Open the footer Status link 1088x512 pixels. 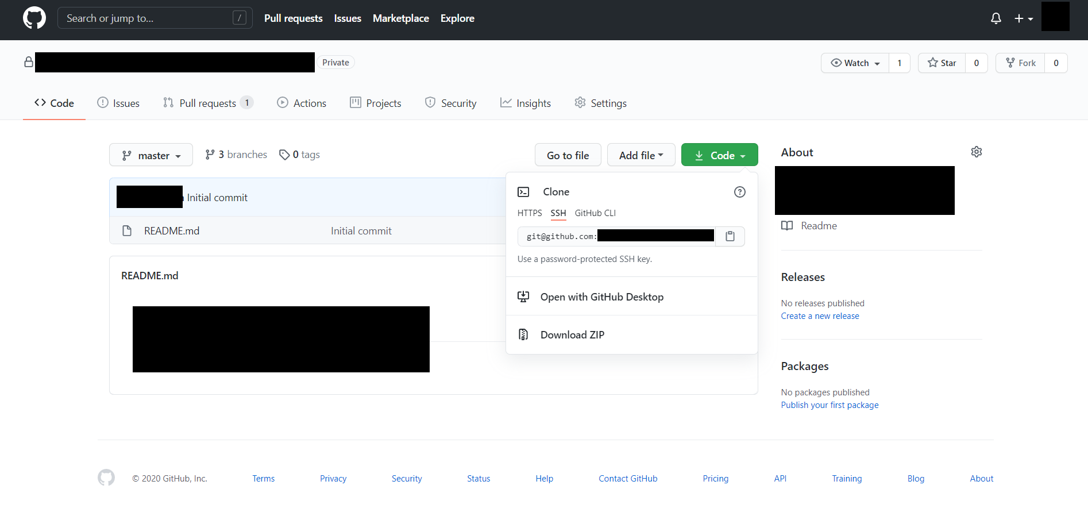pos(479,479)
